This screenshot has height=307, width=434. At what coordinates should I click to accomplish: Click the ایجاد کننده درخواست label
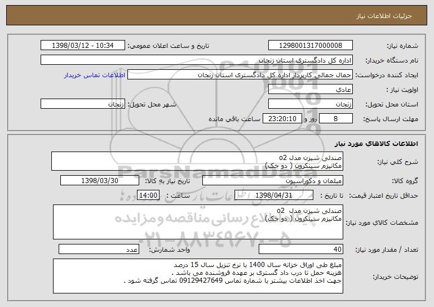click(387, 75)
